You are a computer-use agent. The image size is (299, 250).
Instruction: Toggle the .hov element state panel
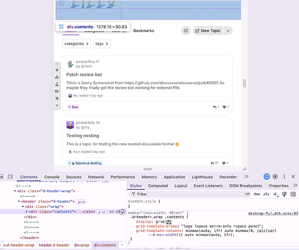257,194
